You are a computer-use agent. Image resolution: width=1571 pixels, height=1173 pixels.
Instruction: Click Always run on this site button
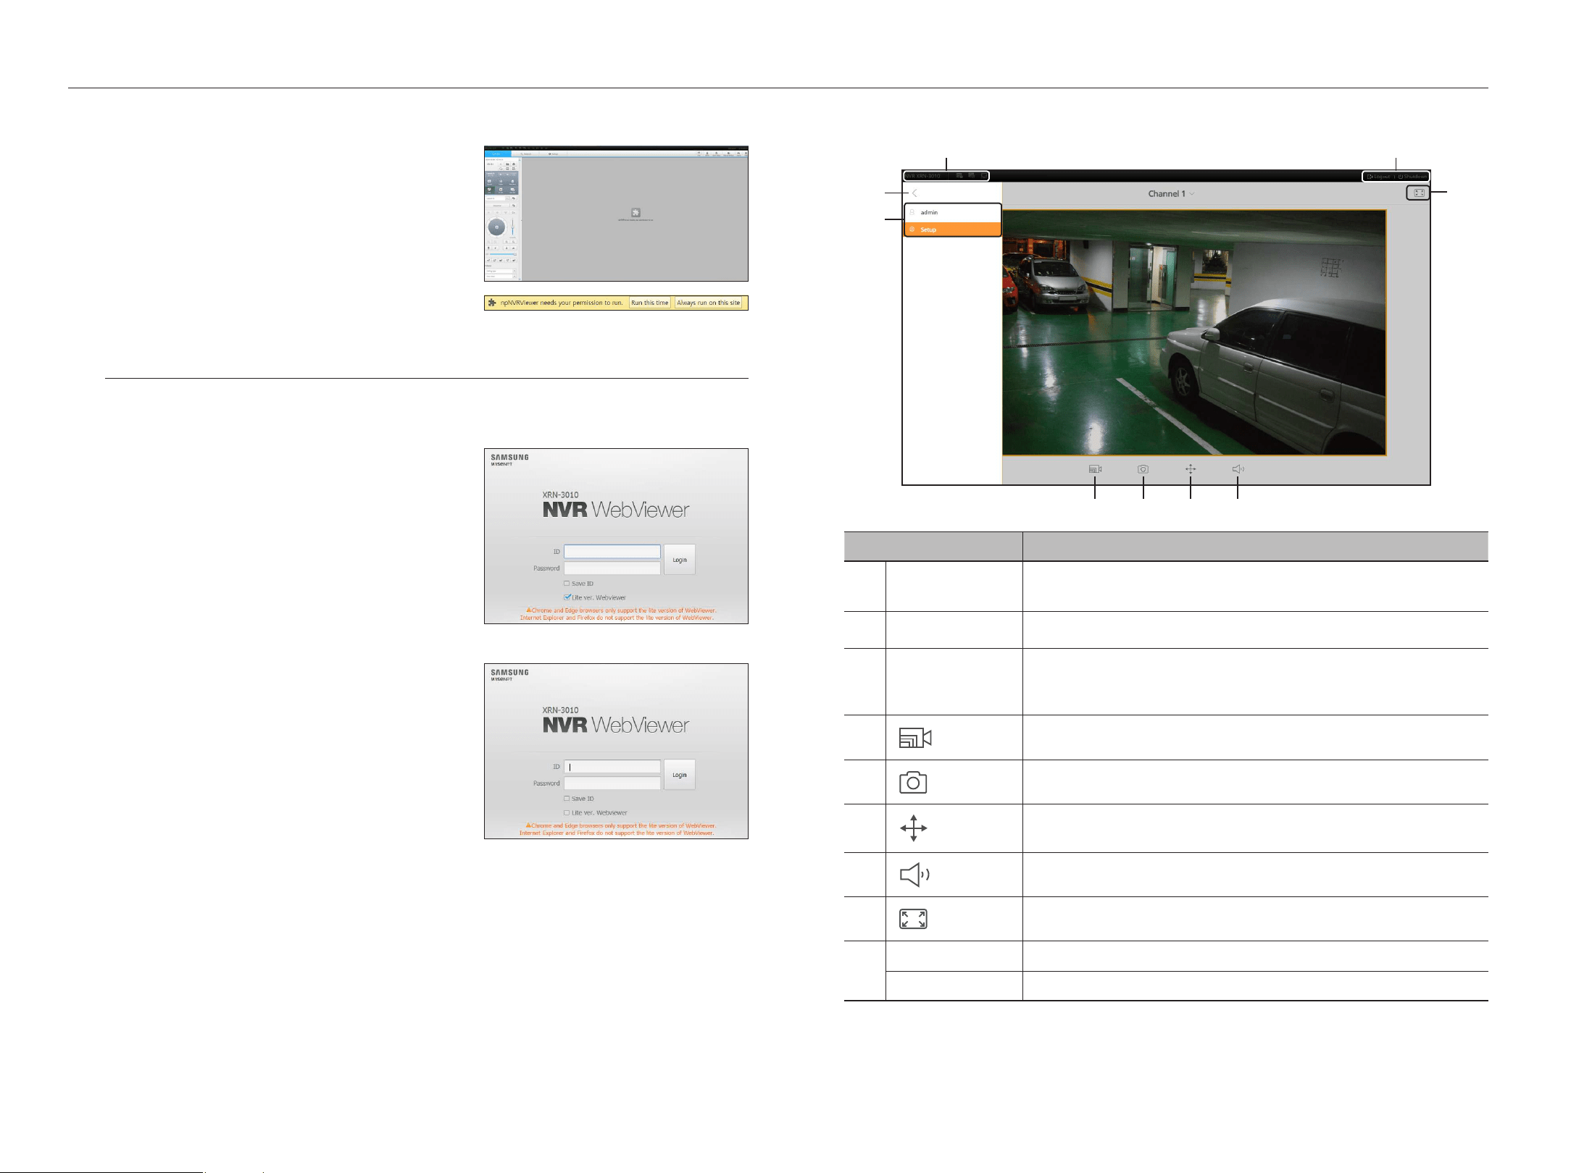(708, 303)
